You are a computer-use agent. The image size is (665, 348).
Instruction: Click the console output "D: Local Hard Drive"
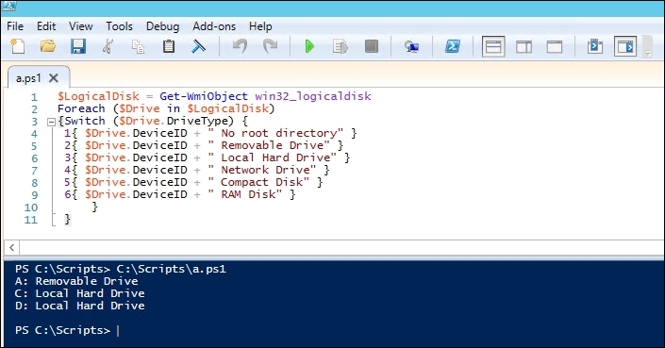pyautogui.click(x=80, y=306)
